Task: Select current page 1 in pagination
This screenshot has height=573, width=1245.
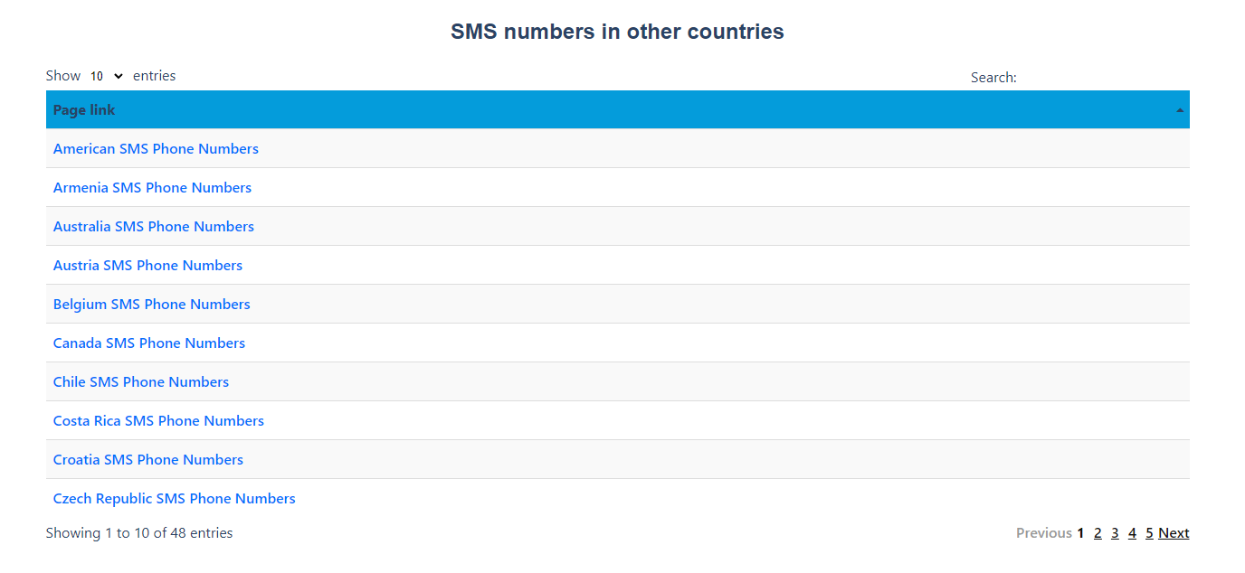Action: 1080,533
